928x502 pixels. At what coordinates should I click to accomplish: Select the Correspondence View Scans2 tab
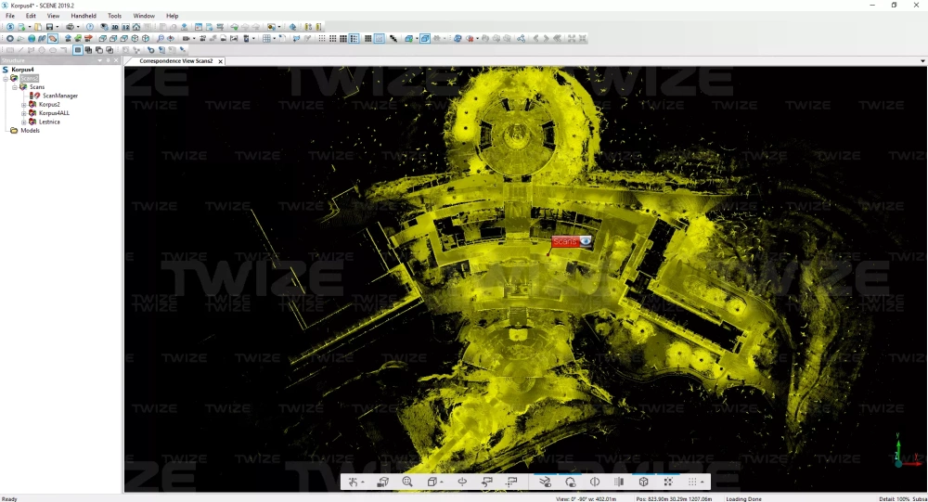tap(175, 61)
